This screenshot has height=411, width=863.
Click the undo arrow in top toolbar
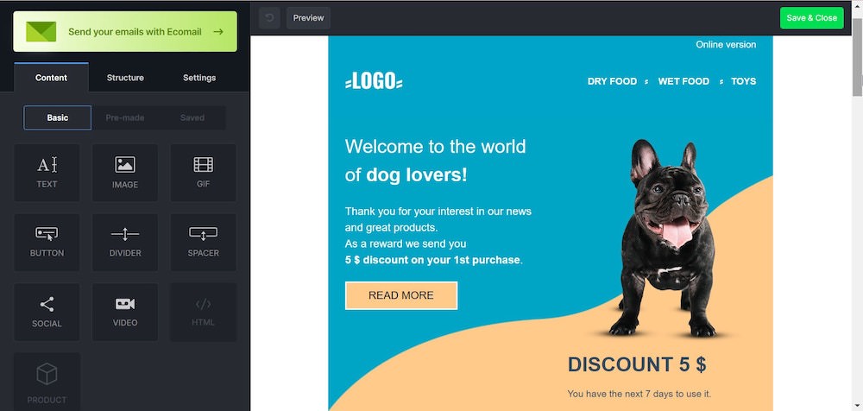click(x=269, y=17)
